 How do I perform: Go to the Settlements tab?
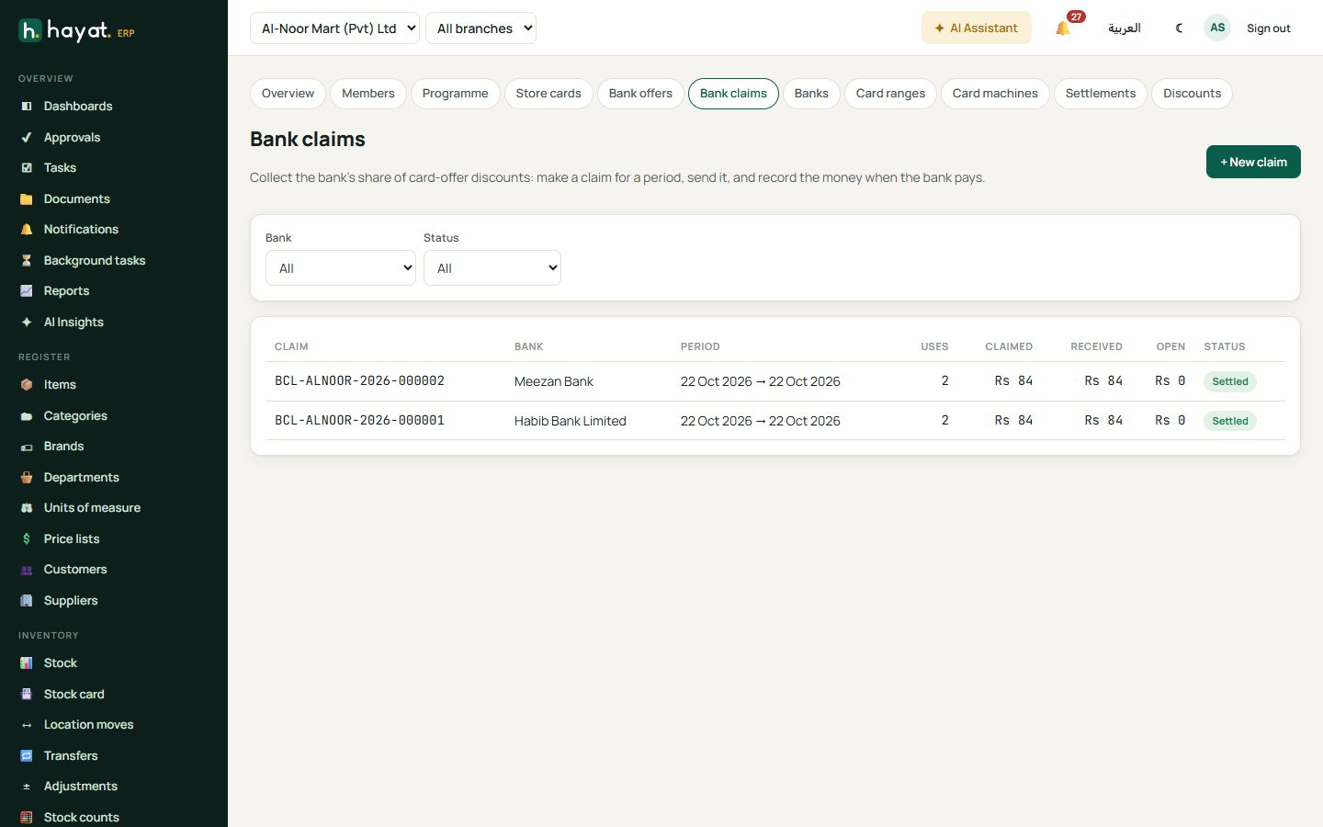1101,94
